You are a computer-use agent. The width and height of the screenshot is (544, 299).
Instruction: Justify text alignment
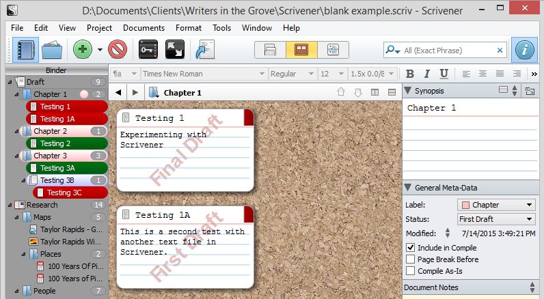point(500,74)
